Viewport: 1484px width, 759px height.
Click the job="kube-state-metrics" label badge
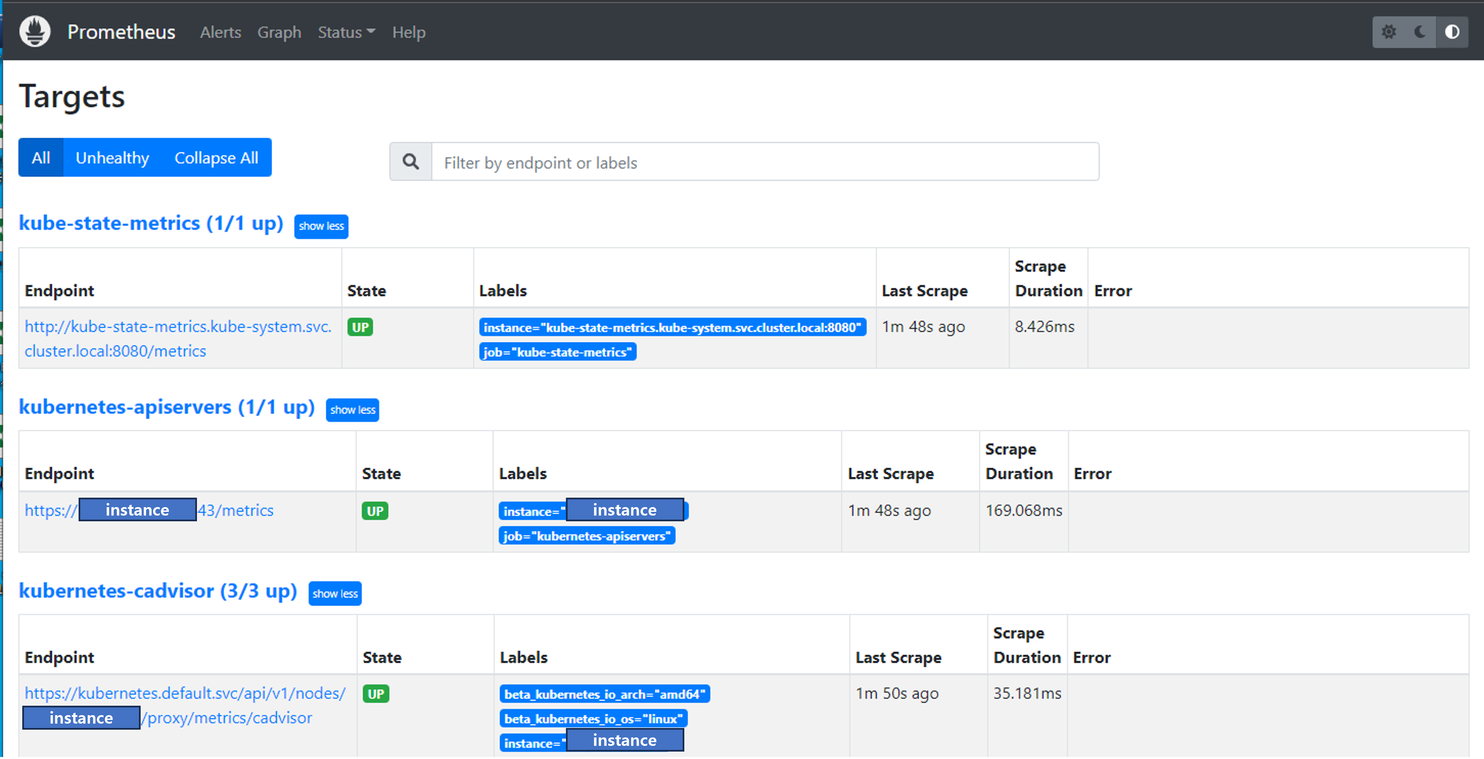point(557,352)
